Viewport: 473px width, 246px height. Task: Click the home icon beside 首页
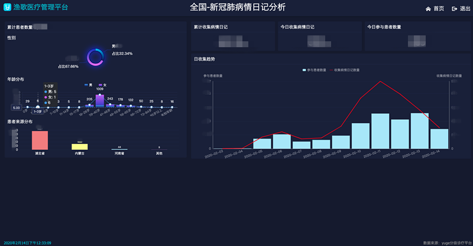coord(428,9)
